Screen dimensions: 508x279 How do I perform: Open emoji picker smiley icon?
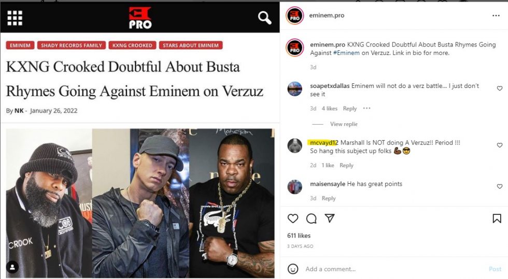293,269
